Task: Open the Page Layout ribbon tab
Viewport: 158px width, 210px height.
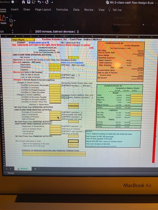Action: [x=43, y=10]
